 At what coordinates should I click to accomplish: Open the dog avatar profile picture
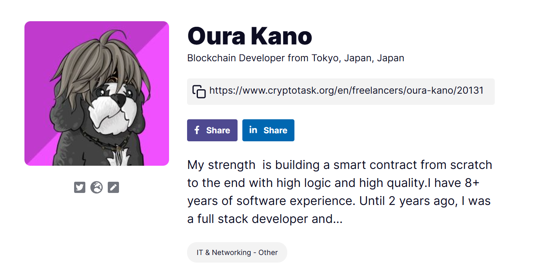point(97,93)
